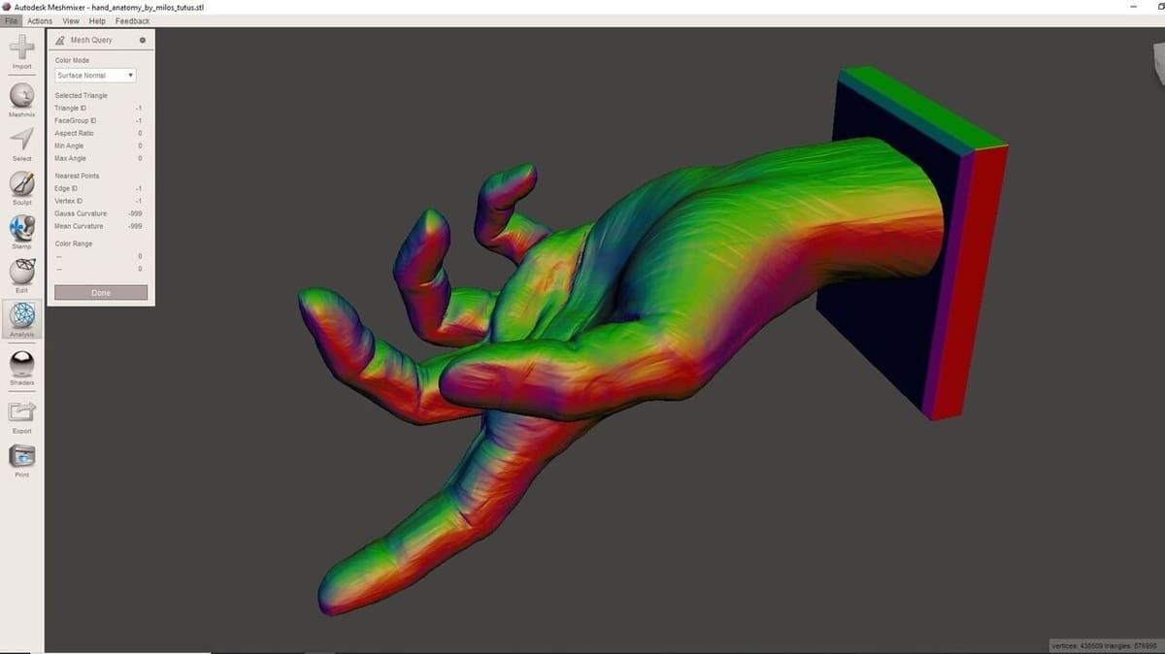Screen dimensions: 1165x654
Task: Click the Color Range heading
Action: pyautogui.click(x=74, y=244)
